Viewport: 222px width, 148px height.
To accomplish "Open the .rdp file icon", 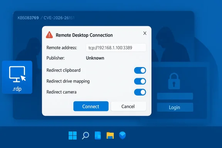I will point(17,77).
